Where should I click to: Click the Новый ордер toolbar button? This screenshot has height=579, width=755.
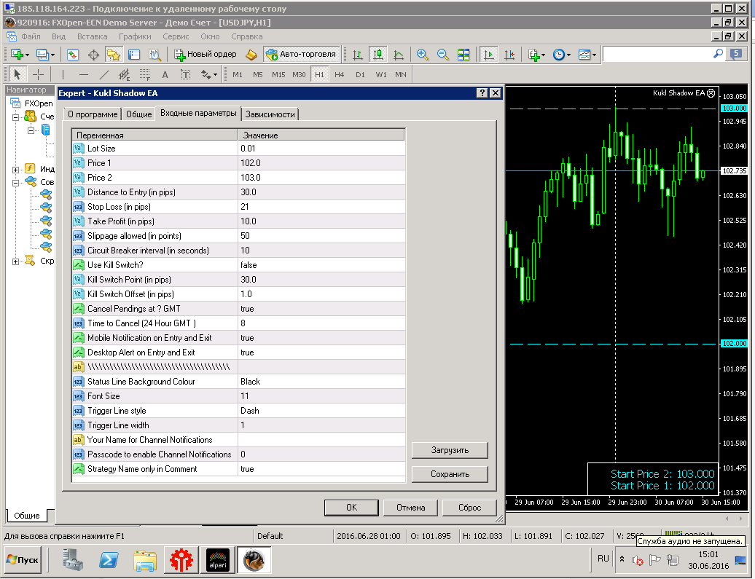point(206,55)
